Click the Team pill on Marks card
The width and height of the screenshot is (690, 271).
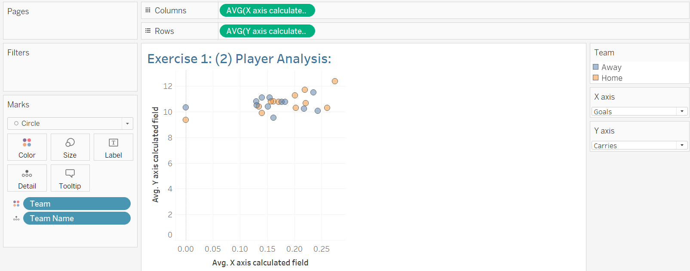[x=77, y=204]
